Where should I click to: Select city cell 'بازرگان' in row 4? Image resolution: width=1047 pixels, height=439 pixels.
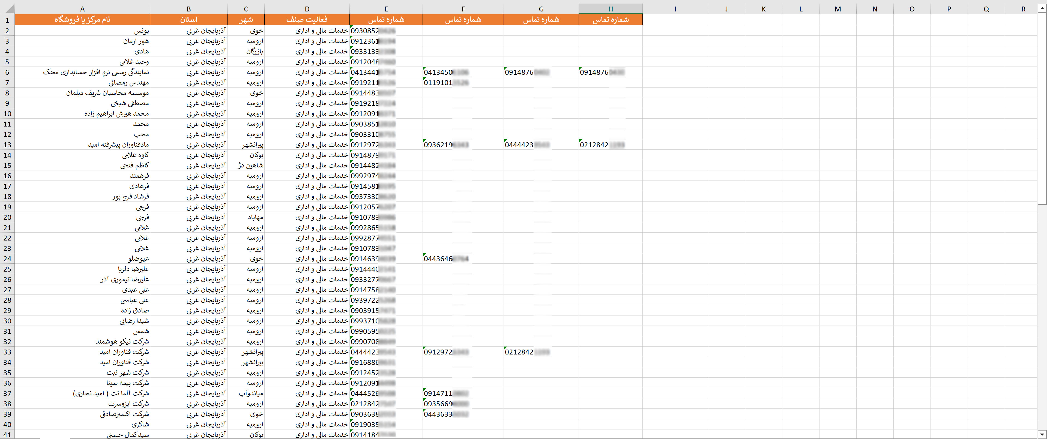pos(246,51)
